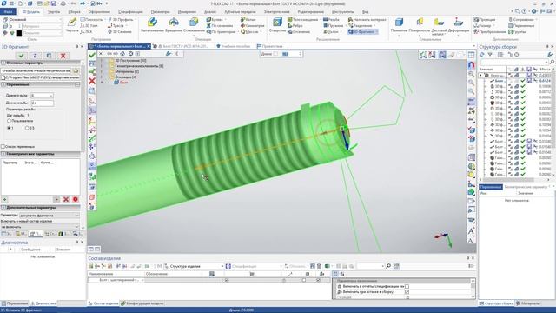This screenshot has height=313, width=556.
Task: Click the browse folder icon beside fragment path
Action: click(x=76, y=71)
